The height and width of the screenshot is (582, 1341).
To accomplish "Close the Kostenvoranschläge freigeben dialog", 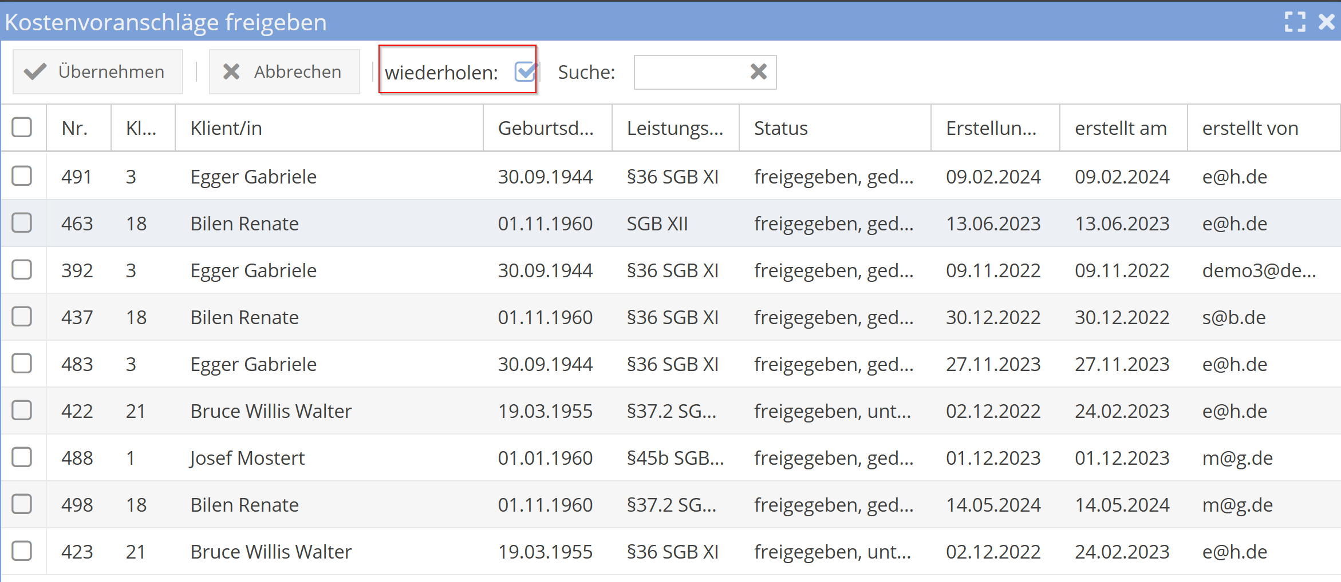I will (x=1326, y=22).
